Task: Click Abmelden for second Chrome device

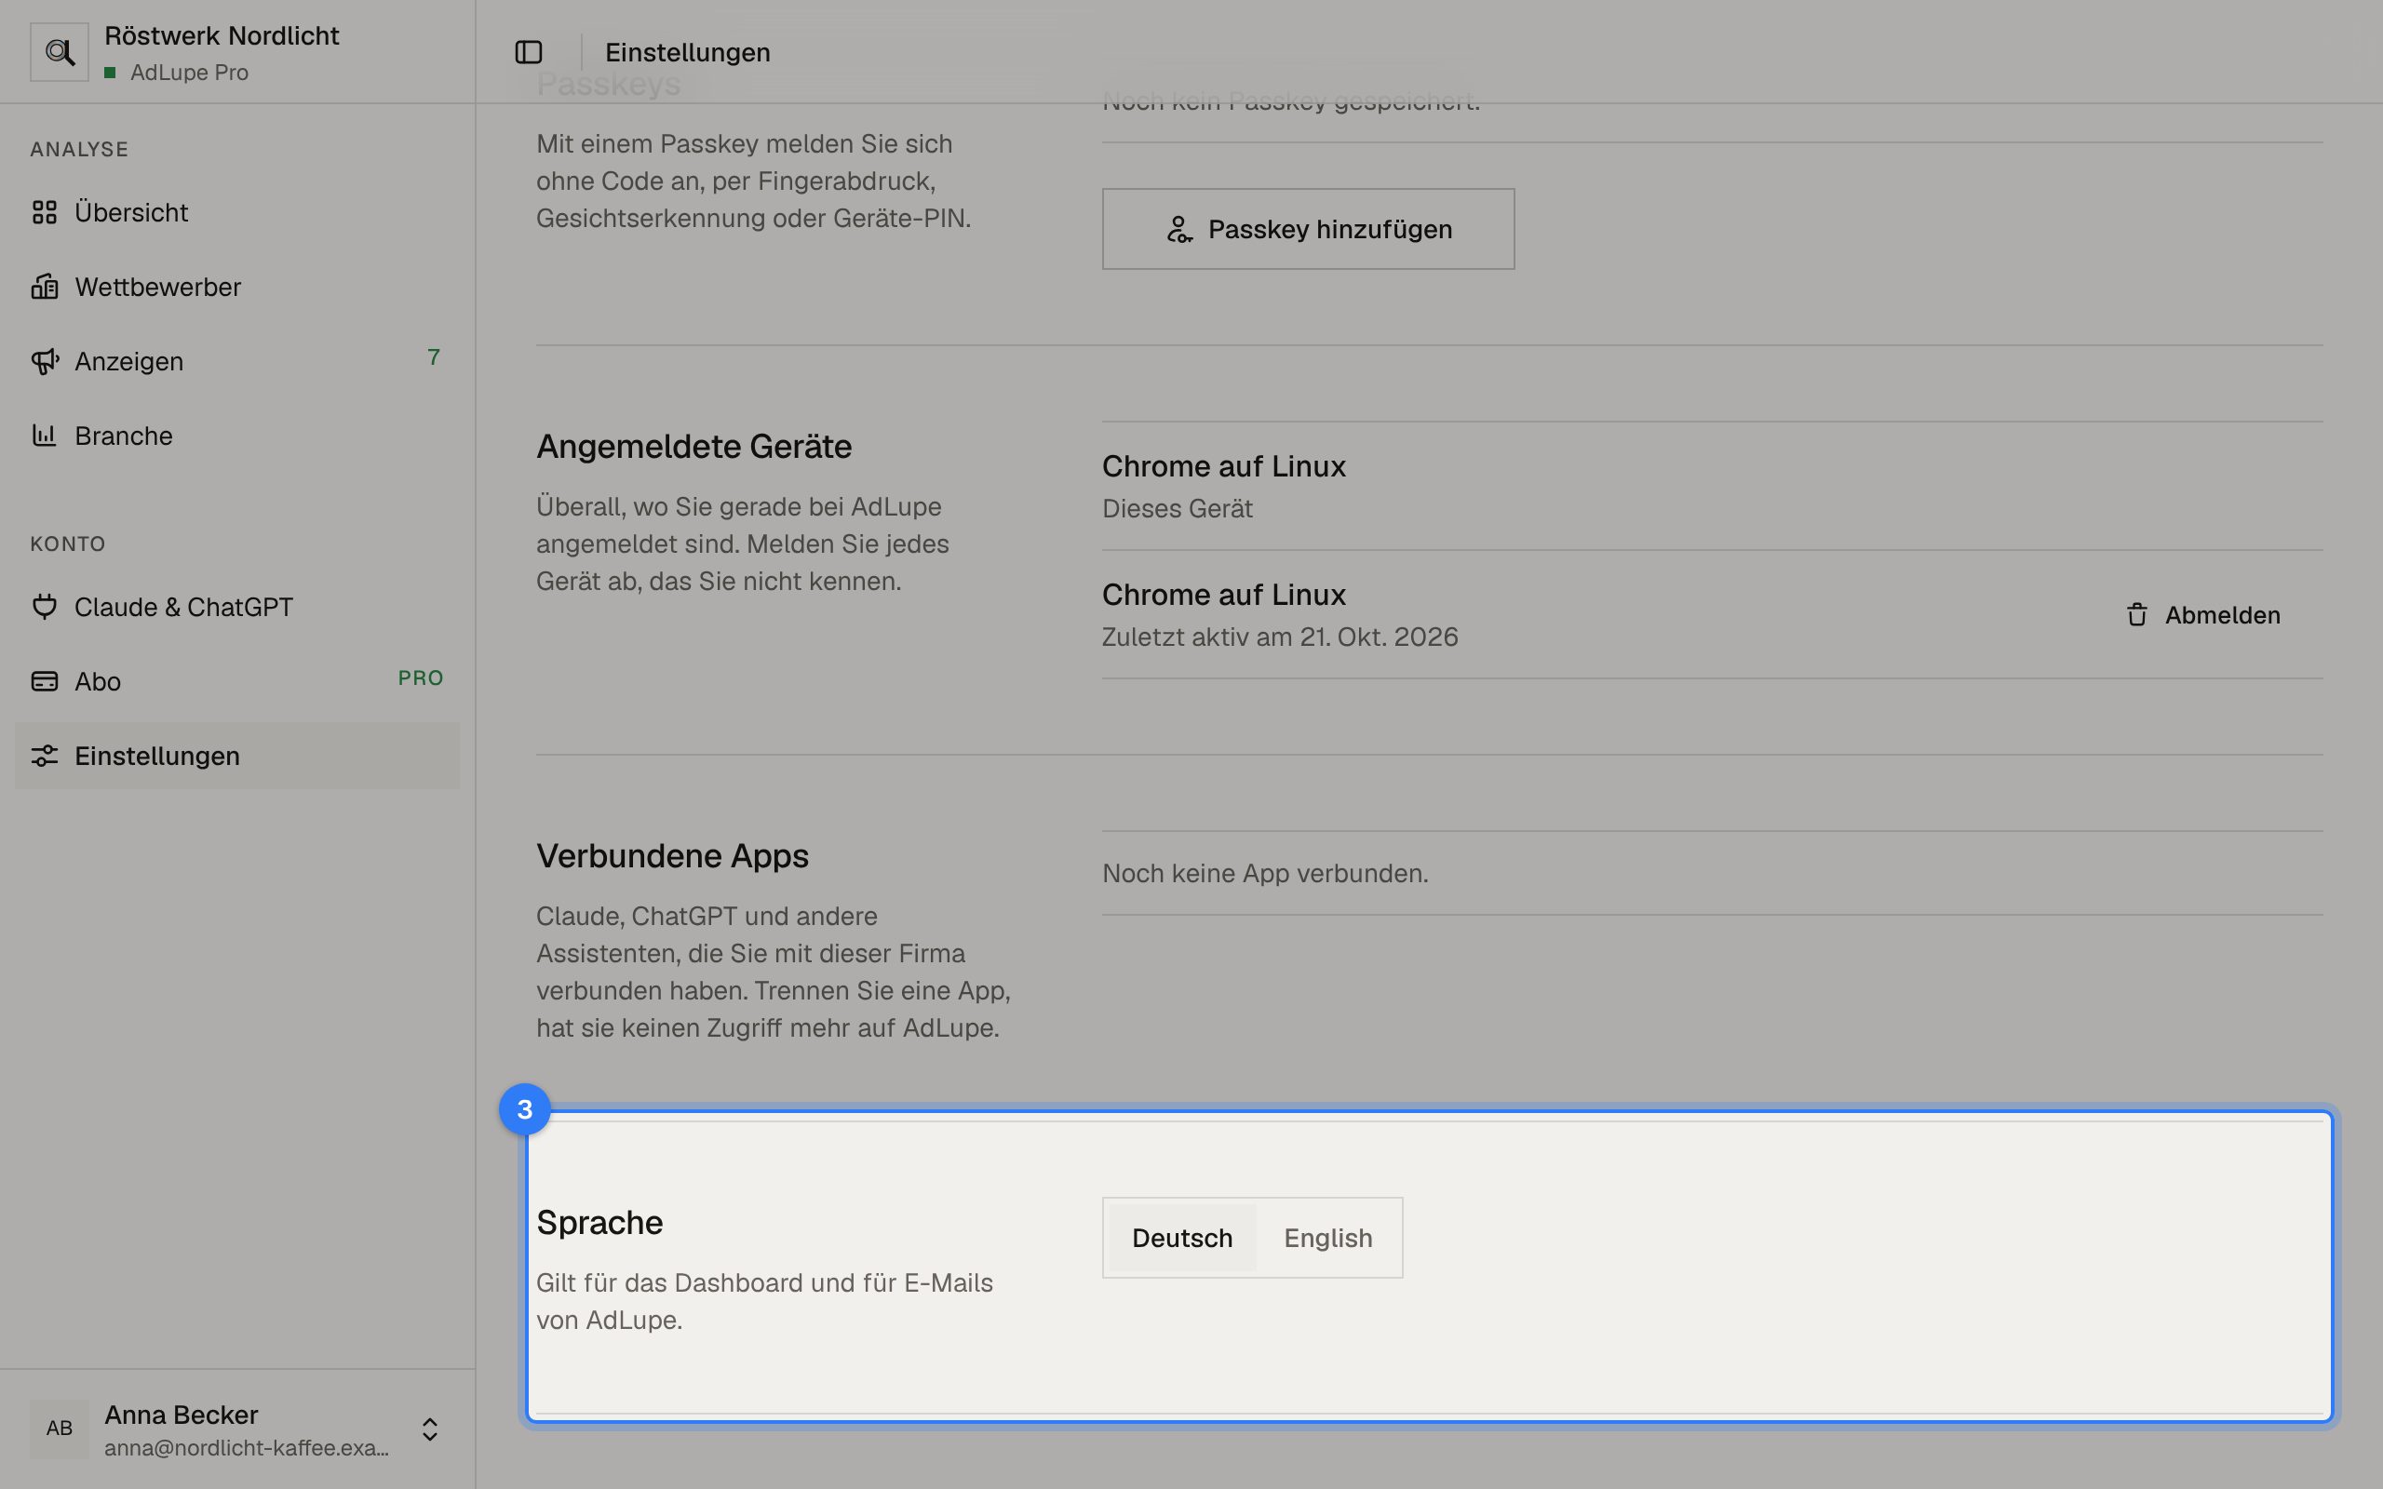Action: (2202, 615)
